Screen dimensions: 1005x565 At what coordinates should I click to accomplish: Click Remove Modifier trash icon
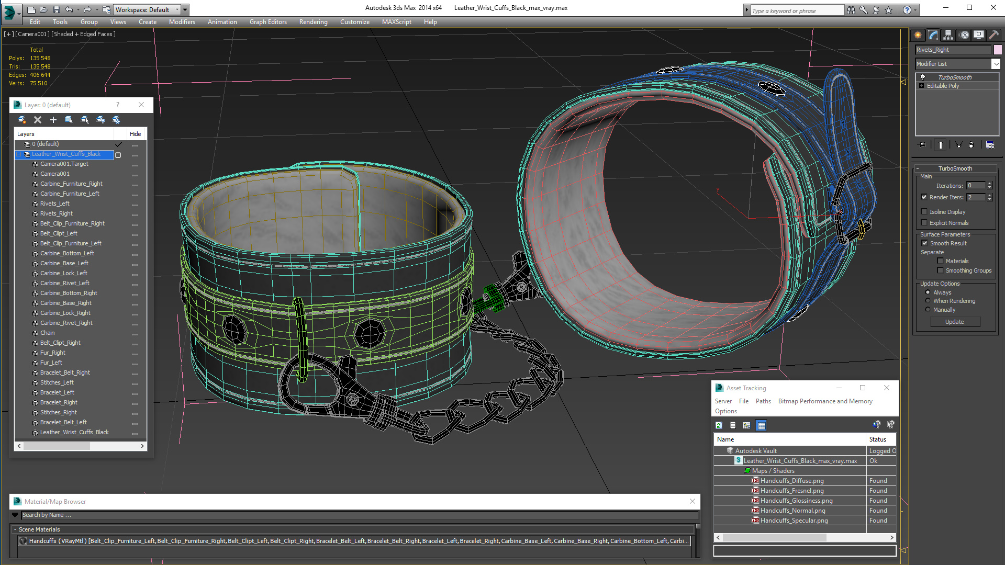point(971,145)
